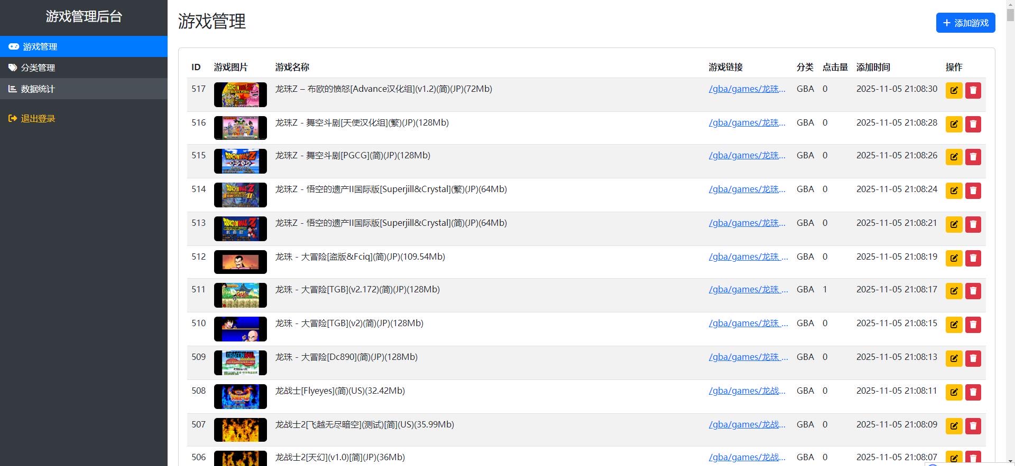Click thumbnail image of game 517
The width and height of the screenshot is (1015, 466).
coord(240,95)
